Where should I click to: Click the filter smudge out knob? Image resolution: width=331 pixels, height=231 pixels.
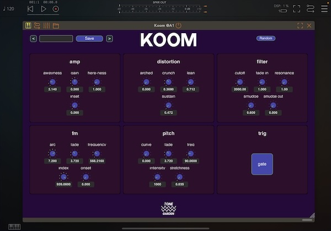click(x=273, y=105)
